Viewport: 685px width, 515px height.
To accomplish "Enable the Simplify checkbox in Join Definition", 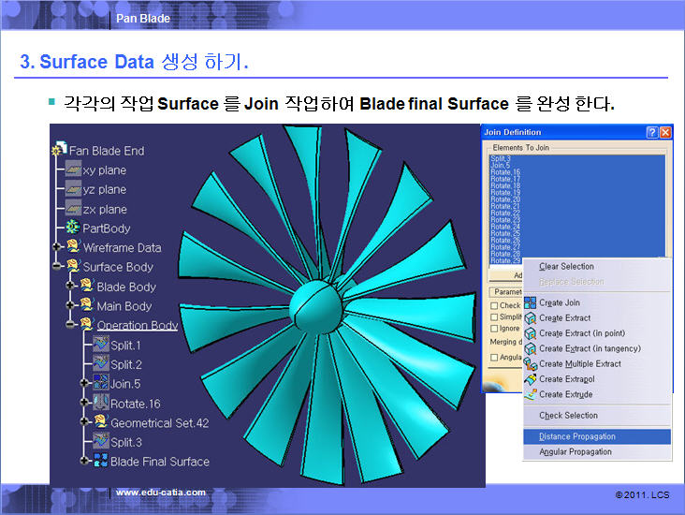I will [x=494, y=316].
